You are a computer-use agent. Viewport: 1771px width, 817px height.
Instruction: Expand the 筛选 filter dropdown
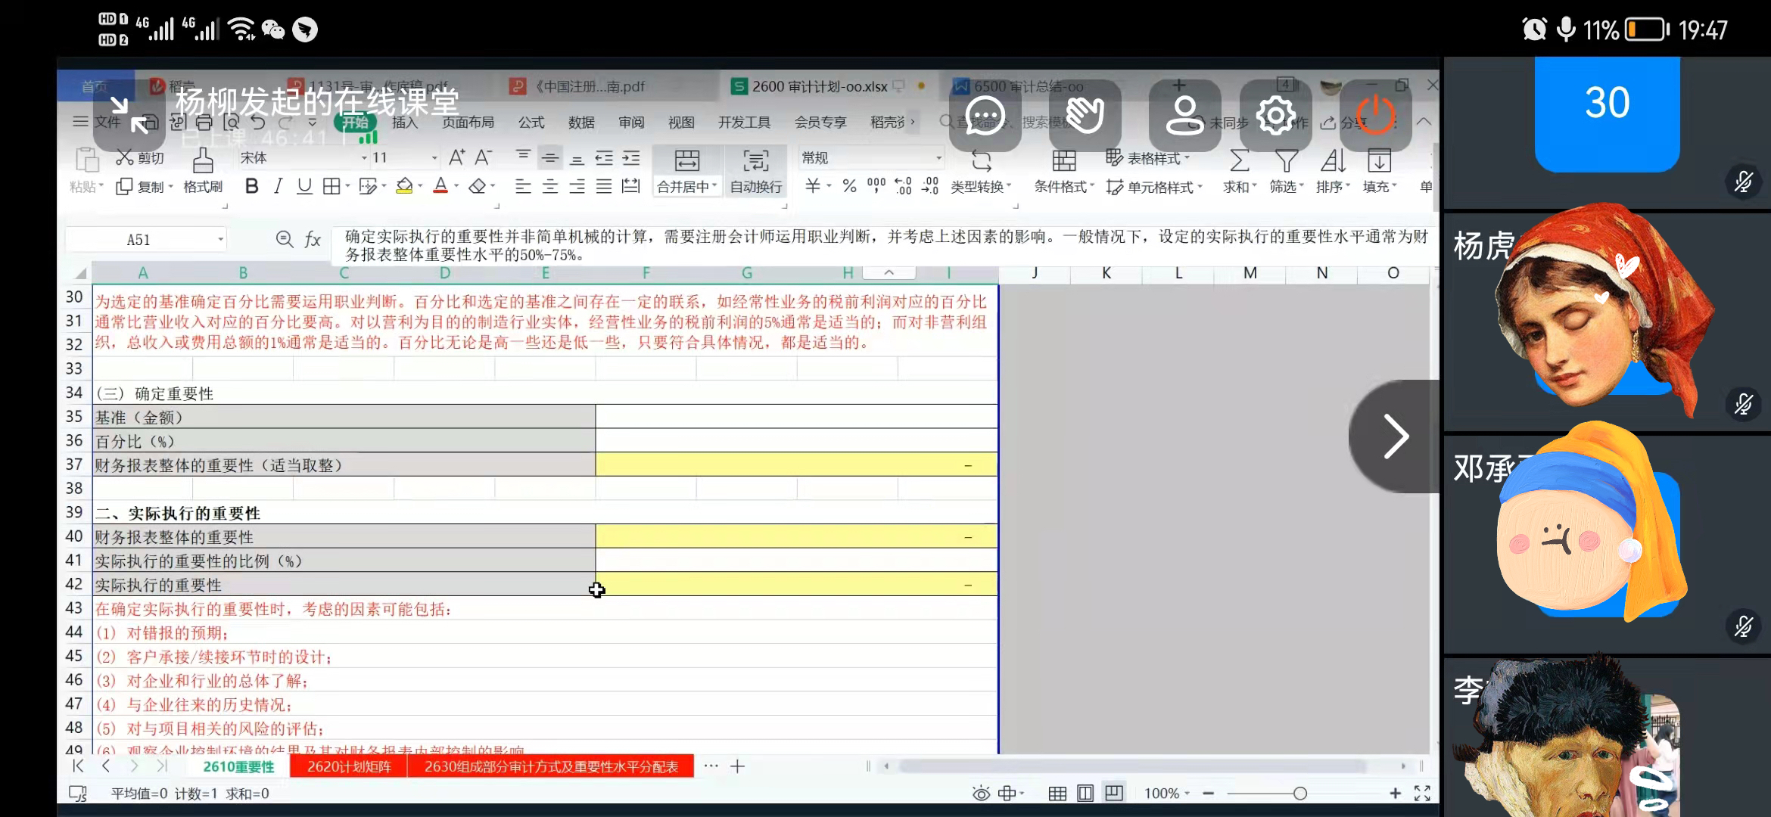(x=1301, y=186)
